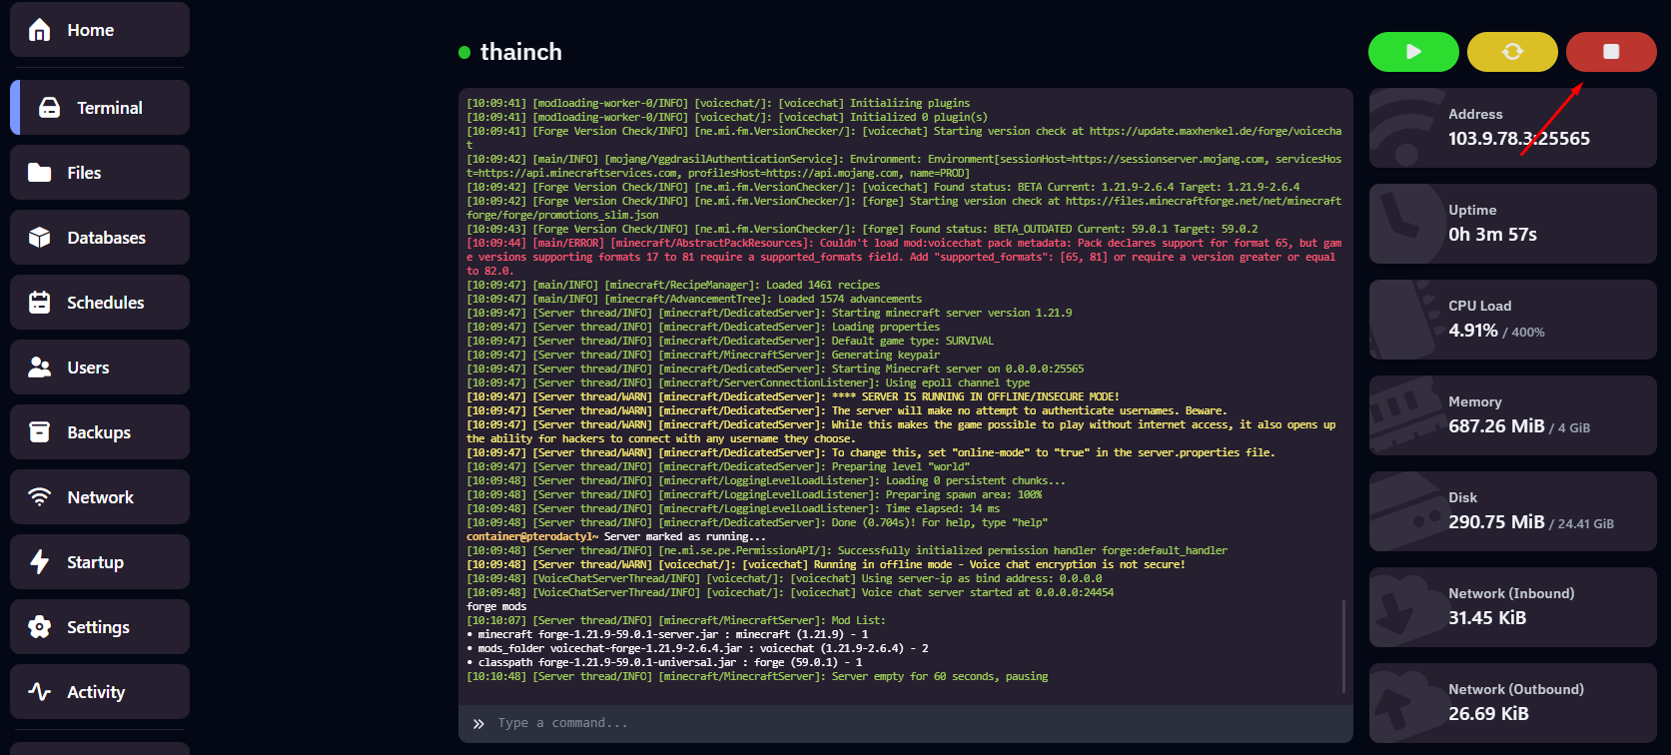
Task: Click the Memory usage stat card
Action: [x=1512, y=415]
